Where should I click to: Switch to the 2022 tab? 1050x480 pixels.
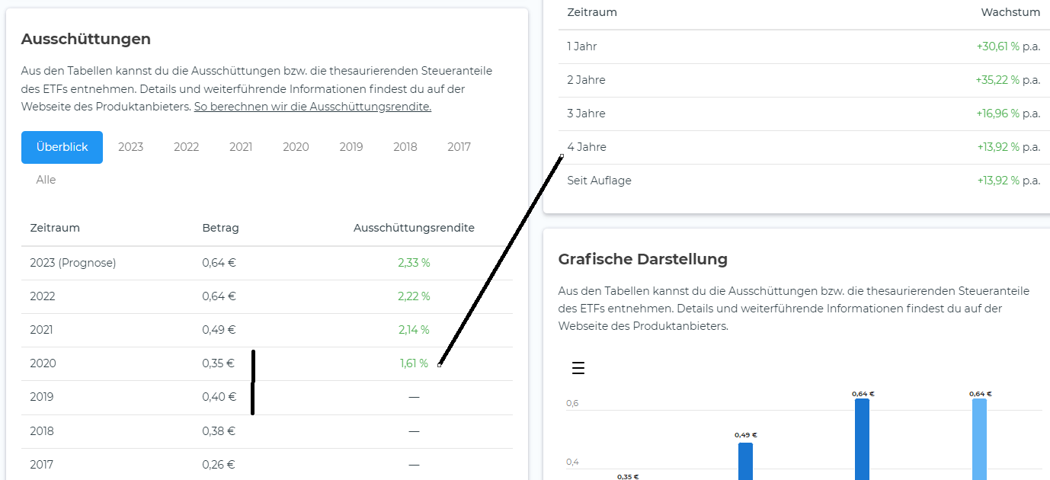(x=186, y=147)
